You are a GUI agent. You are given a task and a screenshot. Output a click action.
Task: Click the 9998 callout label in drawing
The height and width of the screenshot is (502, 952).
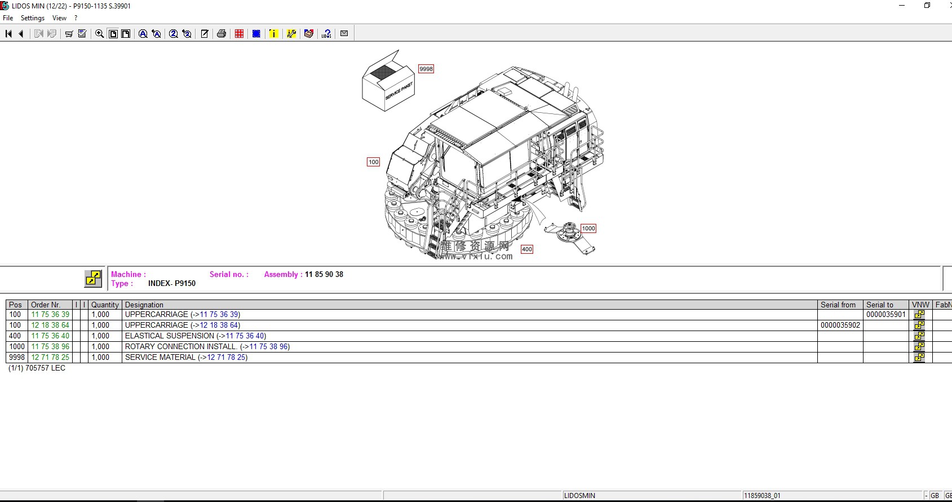426,69
